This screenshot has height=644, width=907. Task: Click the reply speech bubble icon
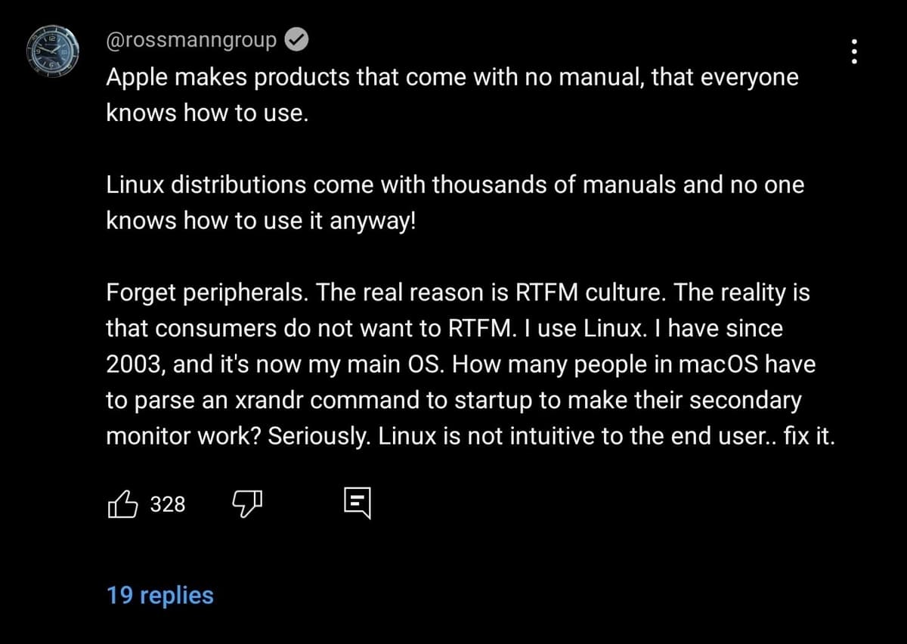[x=357, y=504]
